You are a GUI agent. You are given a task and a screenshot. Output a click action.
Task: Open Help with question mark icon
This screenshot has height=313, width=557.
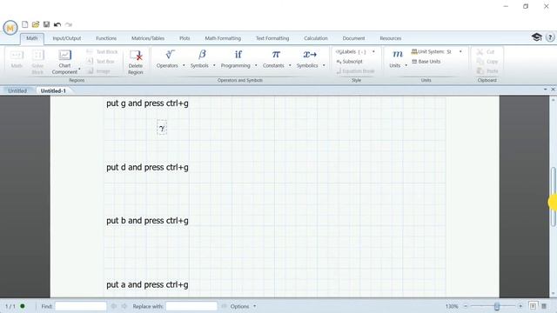coord(550,37)
